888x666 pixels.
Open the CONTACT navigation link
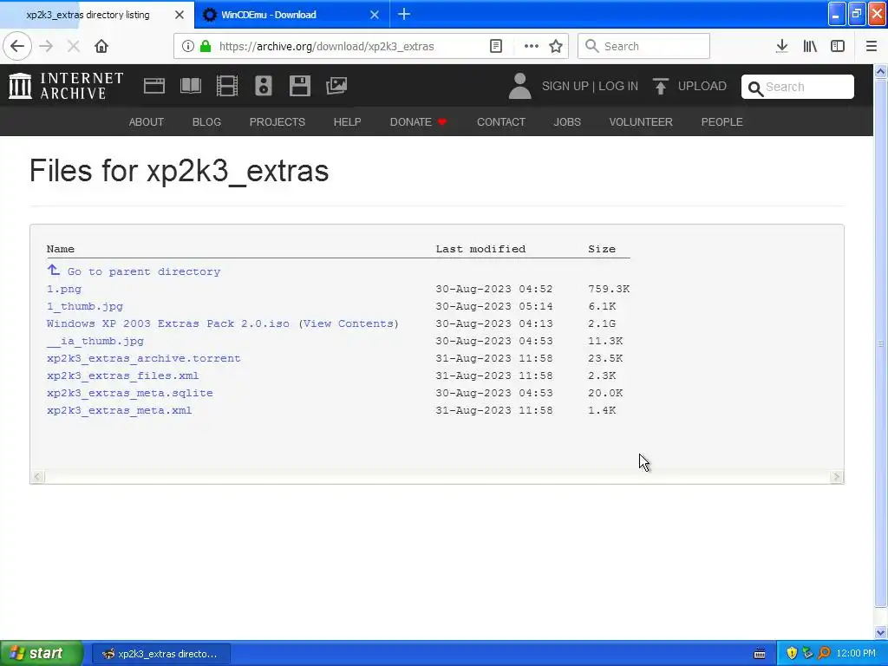coord(501,121)
